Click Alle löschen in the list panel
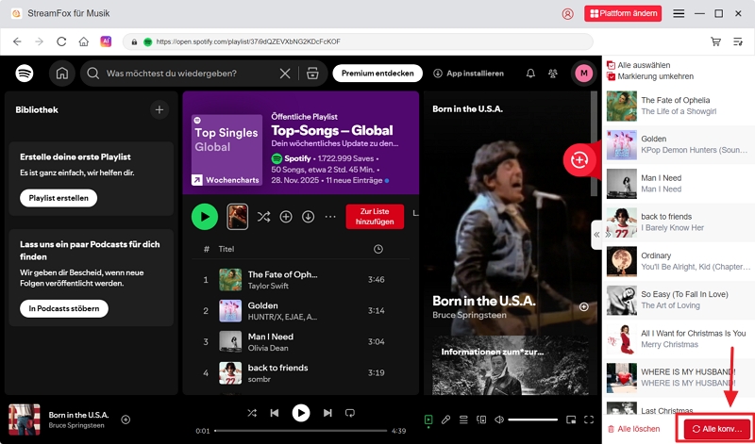Image resolution: width=755 pixels, height=444 pixels. click(x=633, y=429)
